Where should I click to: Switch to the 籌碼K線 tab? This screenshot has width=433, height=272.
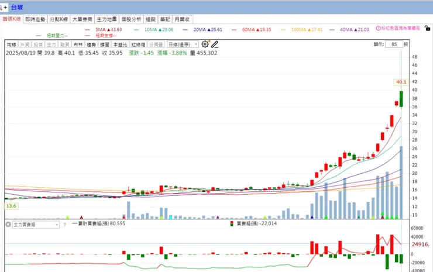pos(12,19)
